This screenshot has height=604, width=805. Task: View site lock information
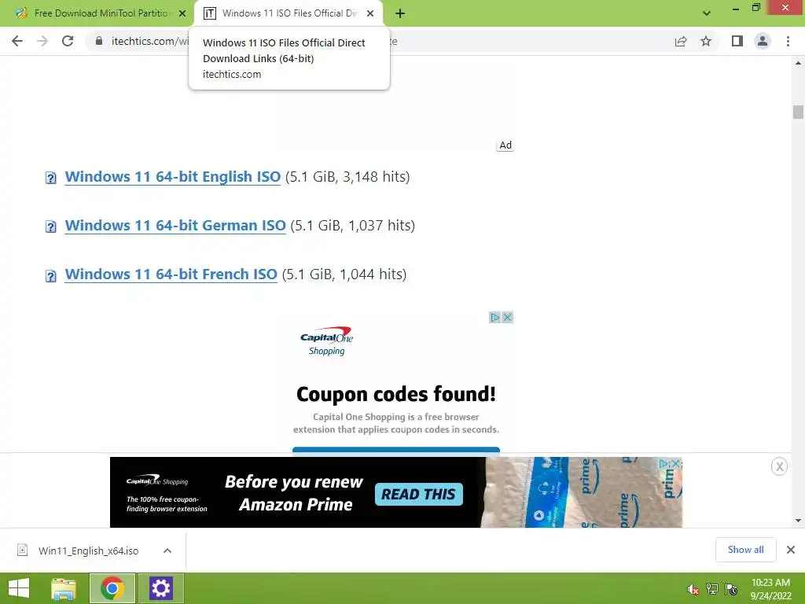point(99,41)
